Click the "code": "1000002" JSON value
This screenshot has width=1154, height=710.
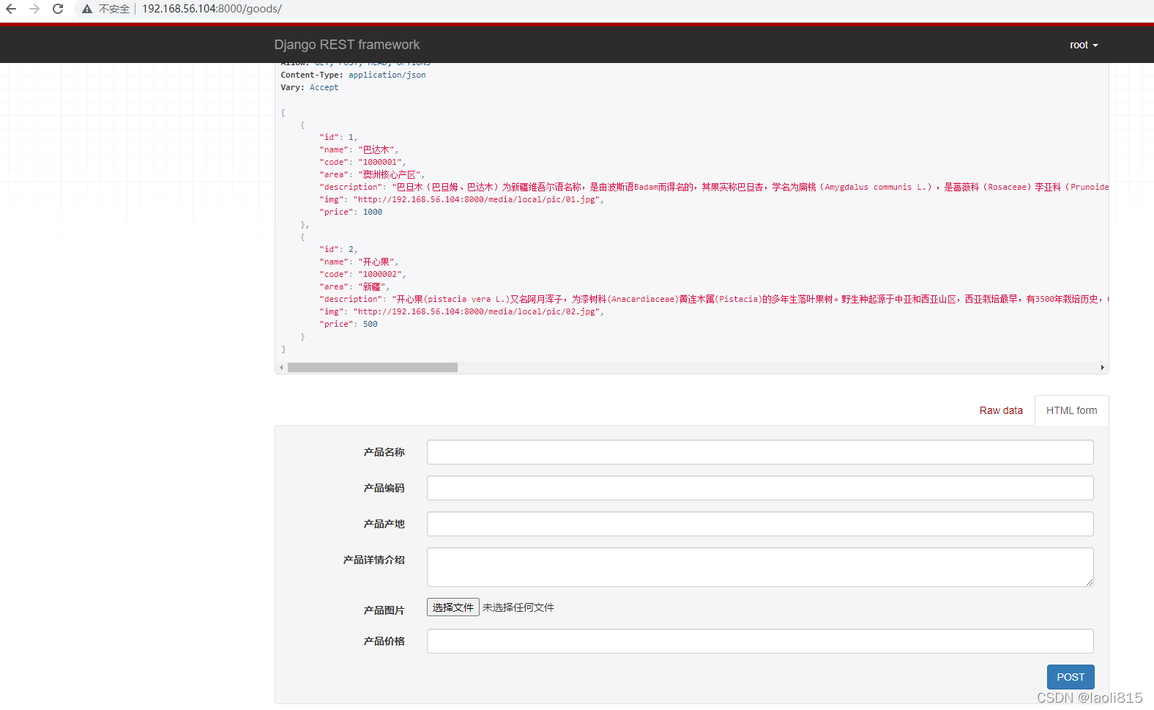(381, 274)
